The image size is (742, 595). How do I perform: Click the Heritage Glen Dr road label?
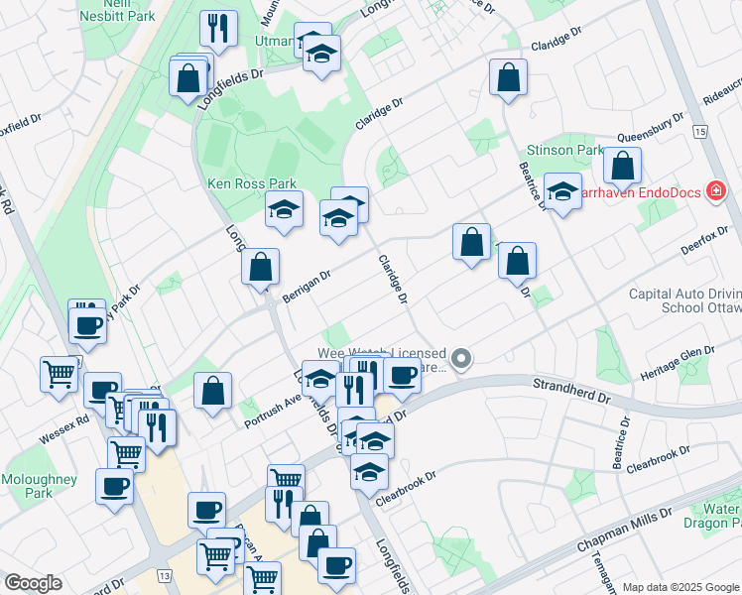pos(678,363)
